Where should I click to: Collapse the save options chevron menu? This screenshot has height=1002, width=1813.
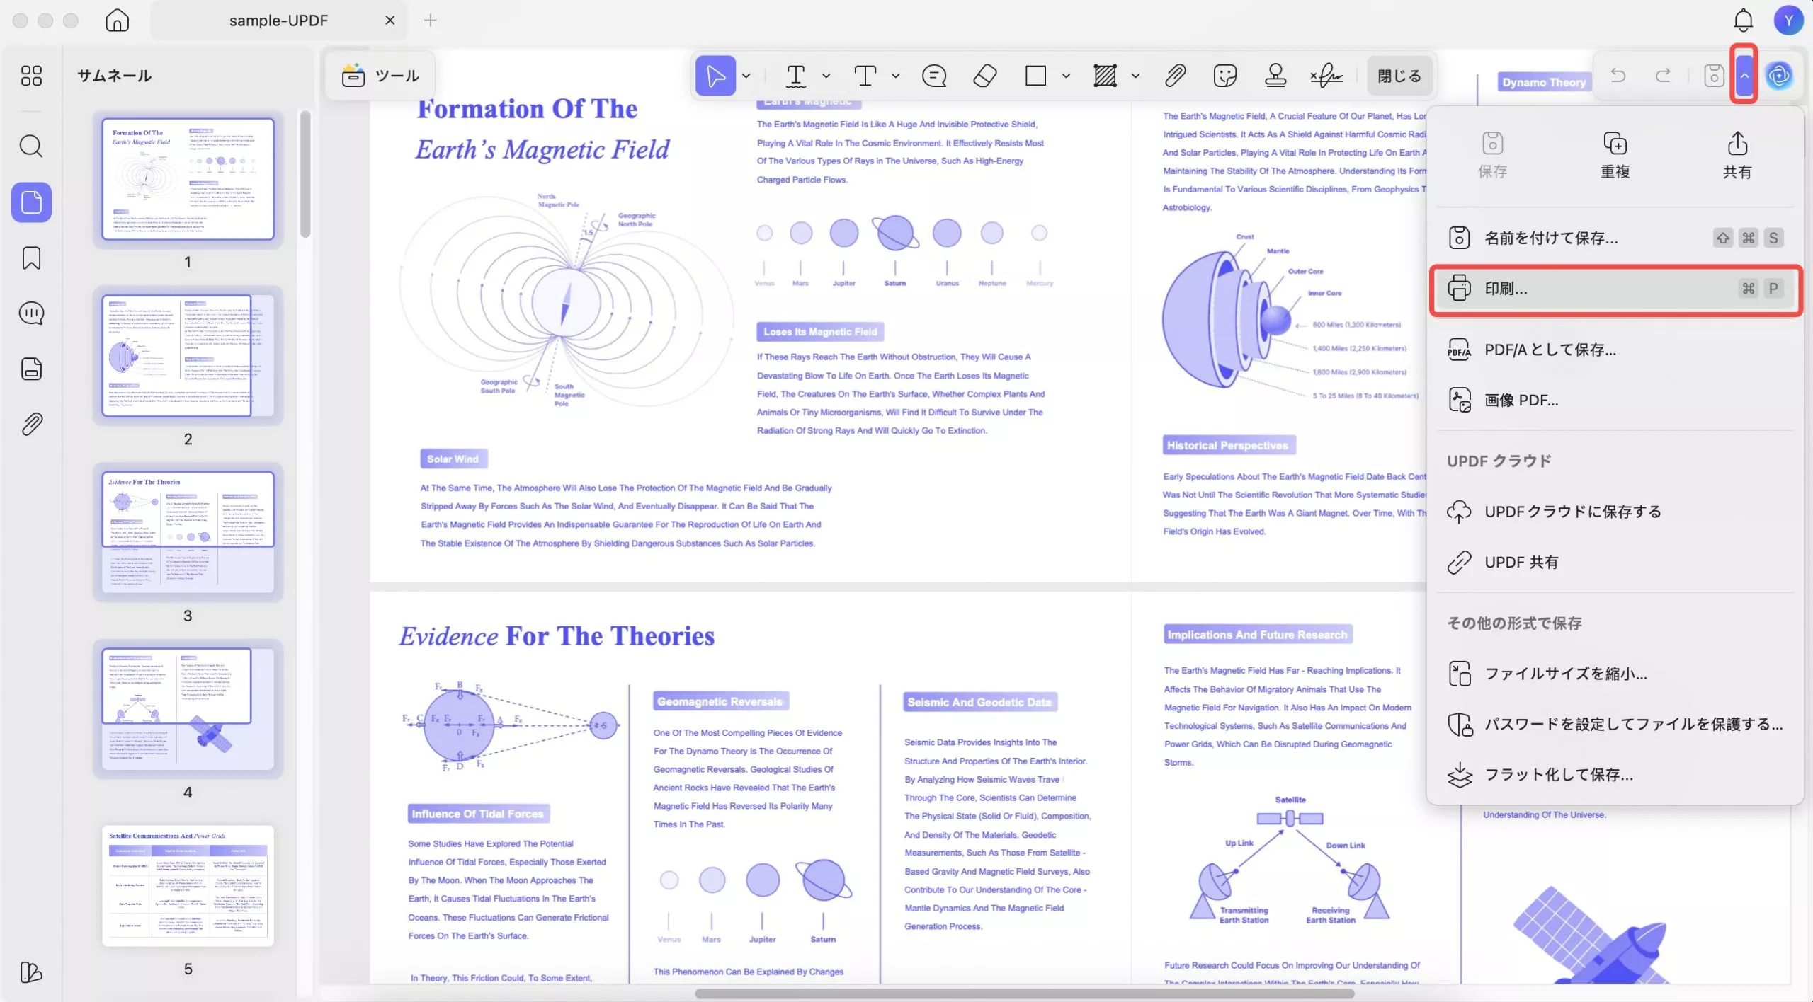1744,76
